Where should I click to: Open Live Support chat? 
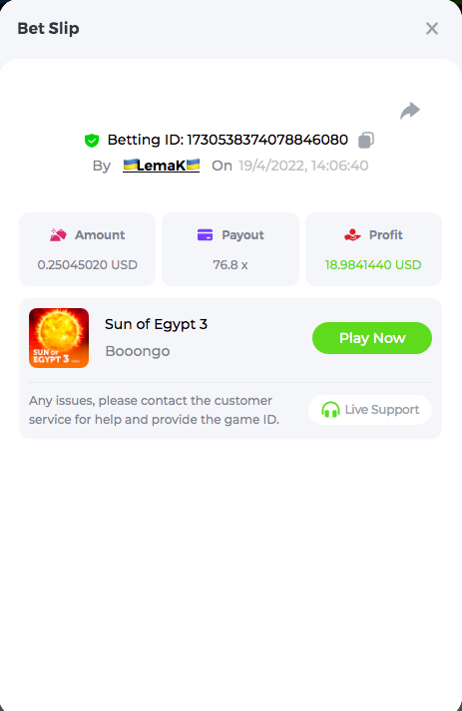[370, 410]
